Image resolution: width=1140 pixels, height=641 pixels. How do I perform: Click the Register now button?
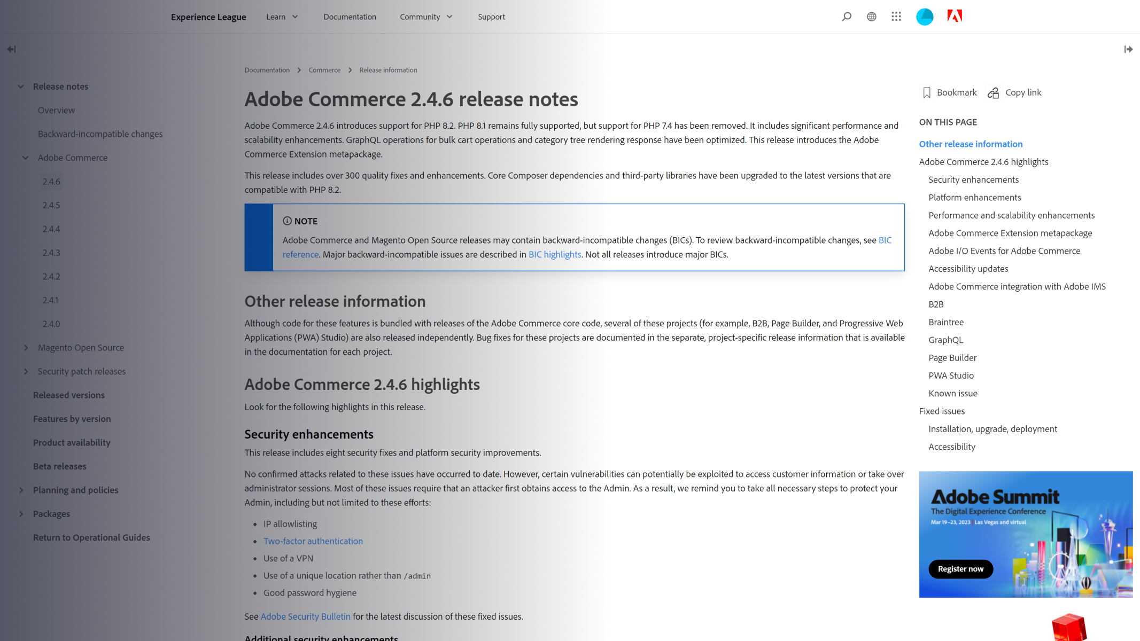[960, 569]
